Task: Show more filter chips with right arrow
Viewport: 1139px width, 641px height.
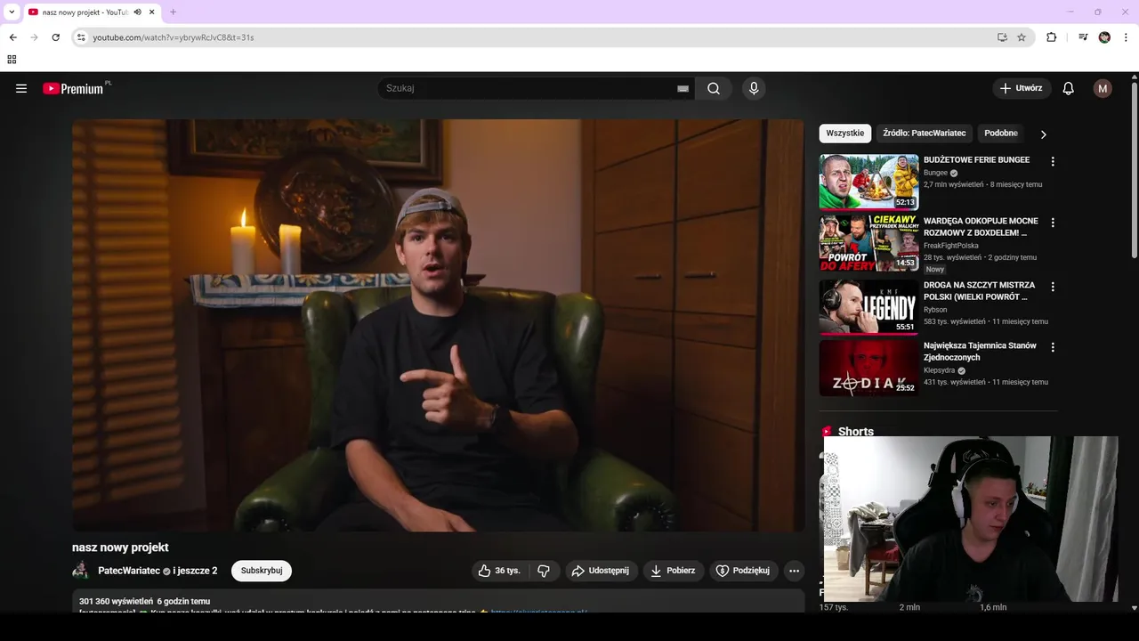Action: click(1044, 134)
